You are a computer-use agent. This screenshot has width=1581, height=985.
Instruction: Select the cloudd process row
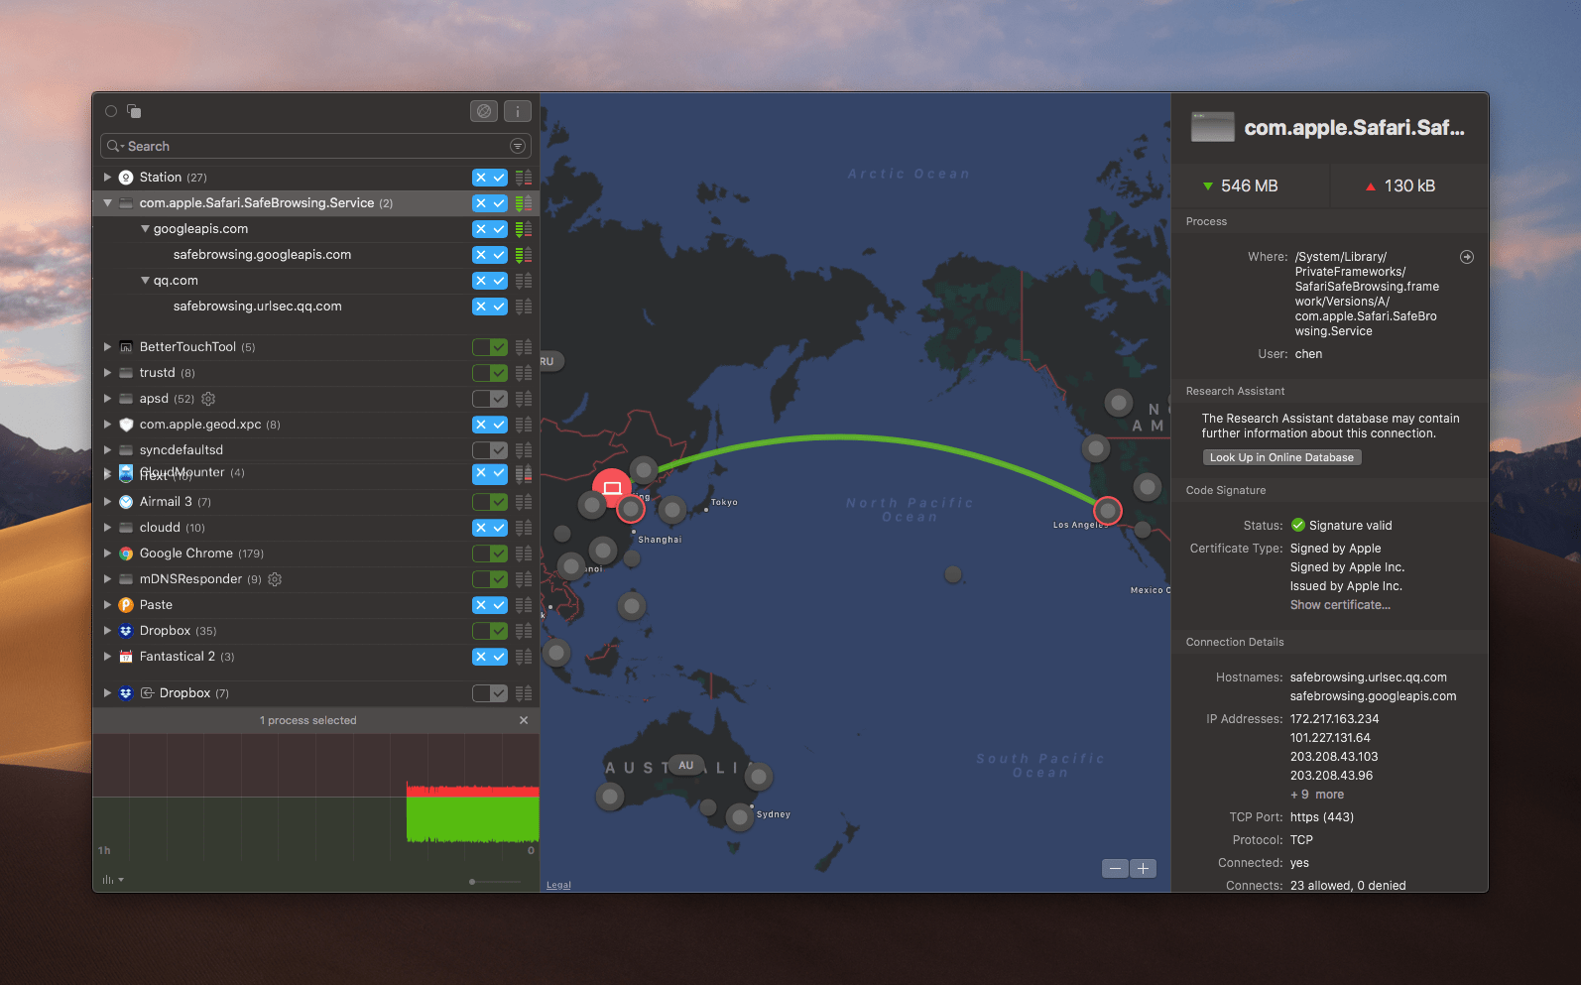(x=315, y=528)
